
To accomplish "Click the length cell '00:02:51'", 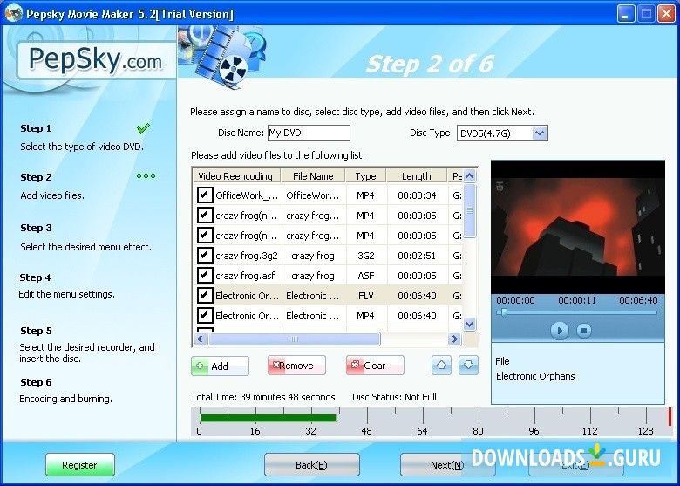I will [417, 256].
